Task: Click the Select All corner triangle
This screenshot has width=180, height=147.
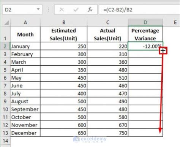Action: [6, 23]
